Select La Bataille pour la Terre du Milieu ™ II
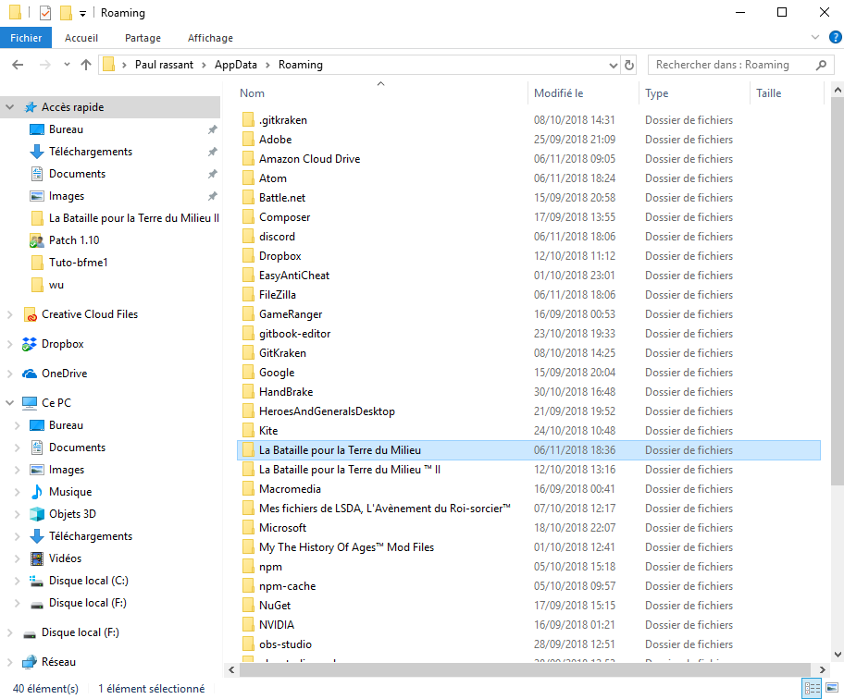The height and width of the screenshot is (699, 844). (x=350, y=470)
